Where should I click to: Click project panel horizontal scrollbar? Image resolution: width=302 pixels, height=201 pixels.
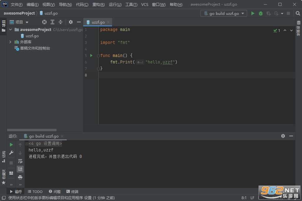coord(32,130)
